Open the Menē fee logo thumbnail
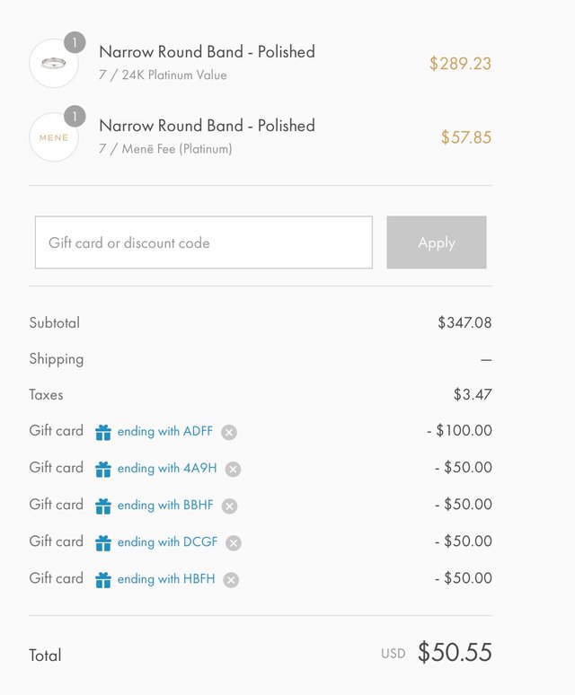 (54, 137)
